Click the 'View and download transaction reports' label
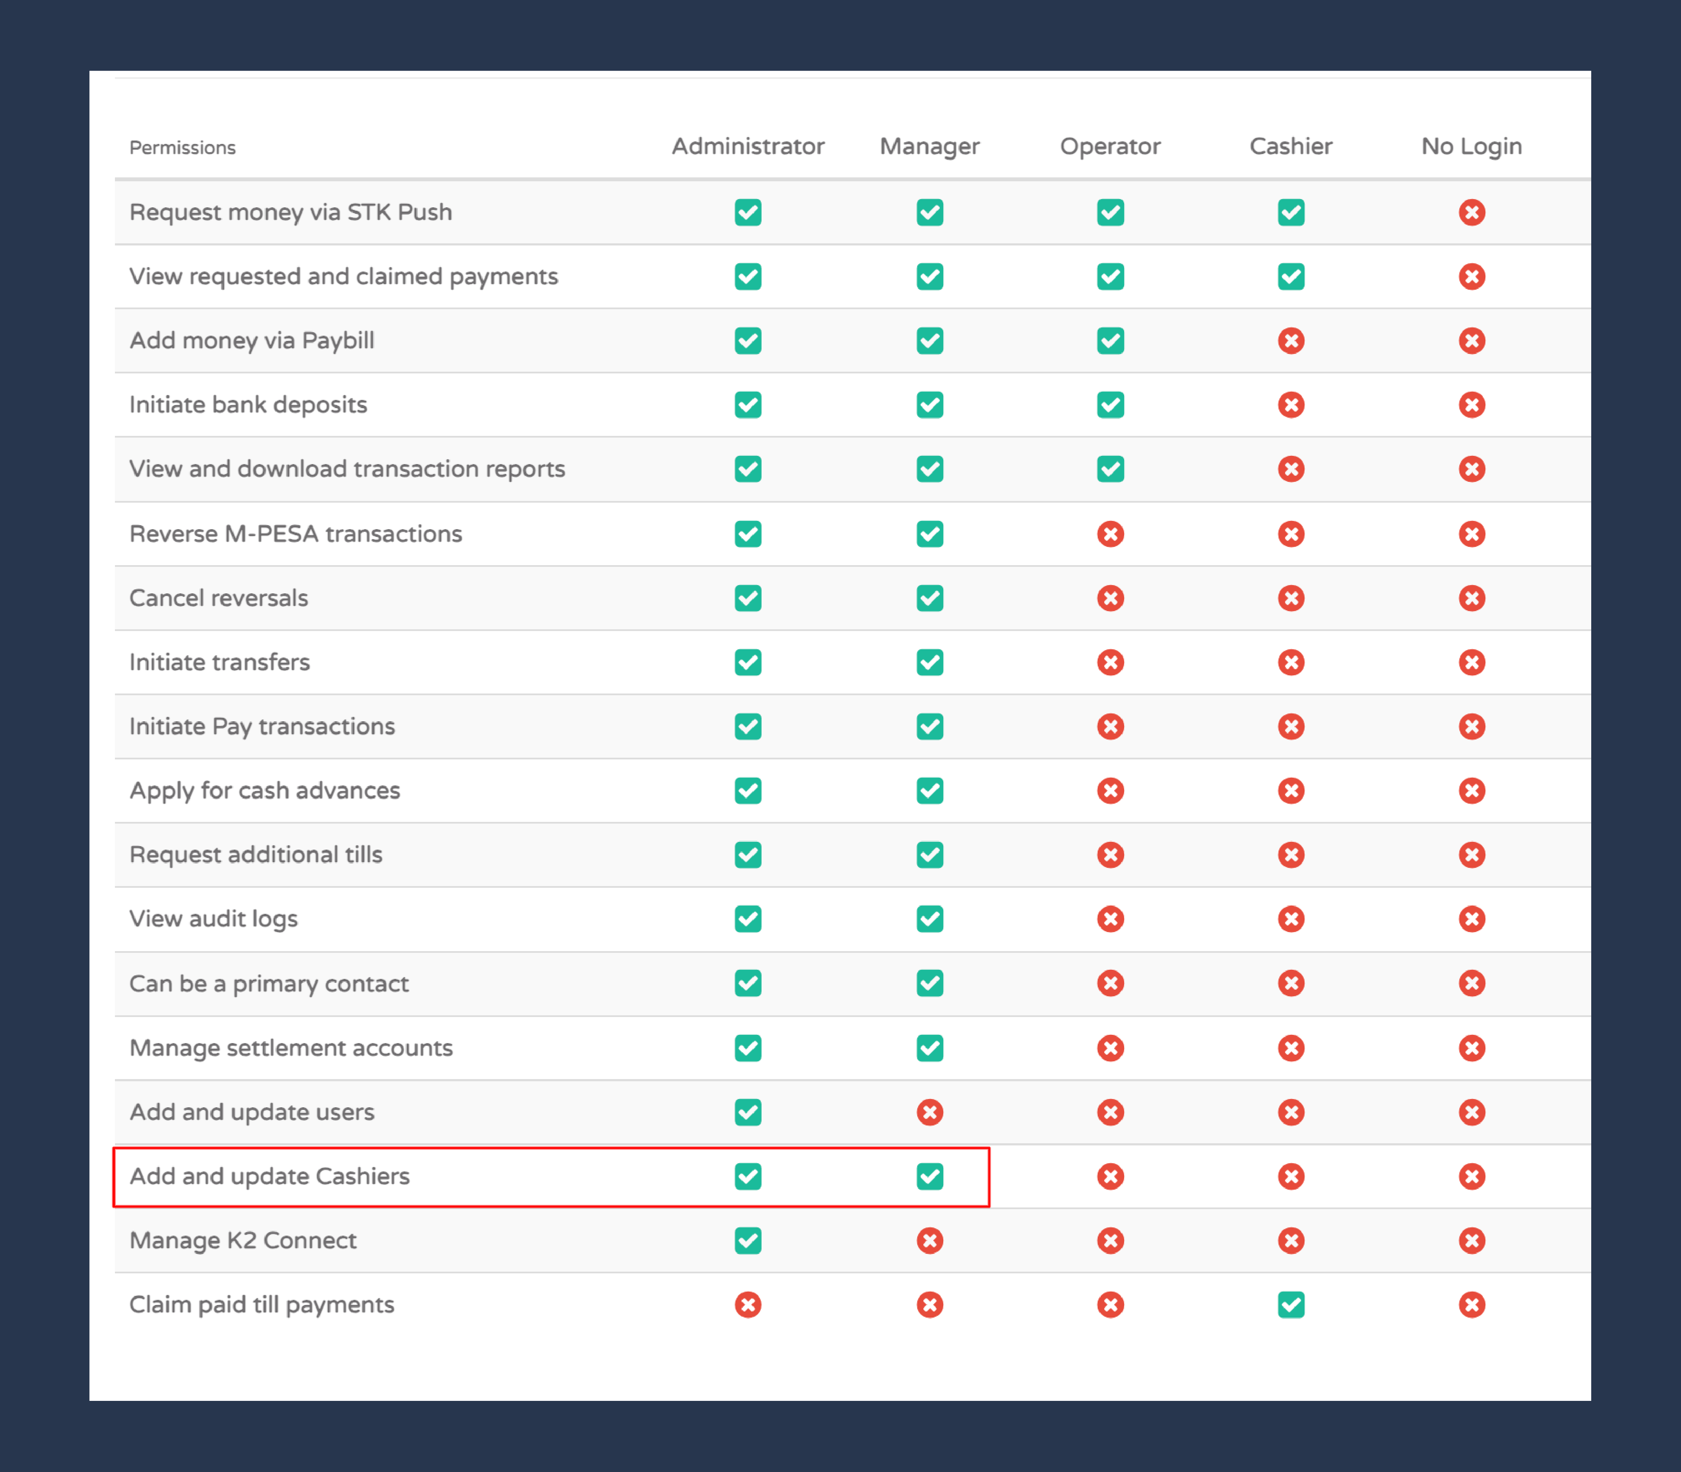This screenshot has height=1472, width=1681. coord(347,469)
